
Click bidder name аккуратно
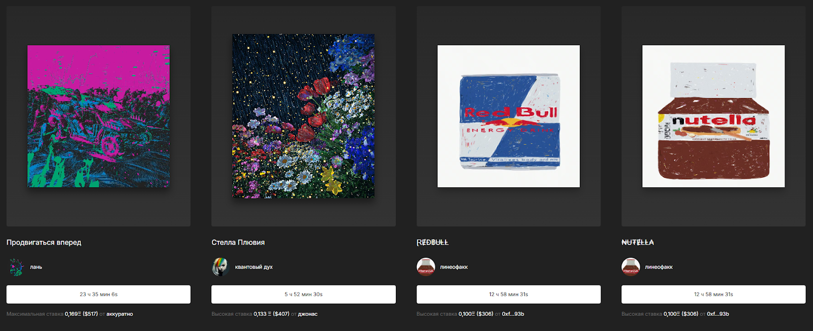click(x=120, y=314)
